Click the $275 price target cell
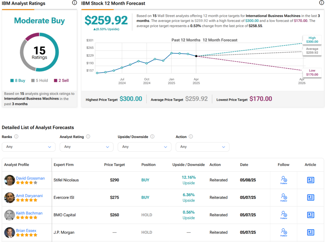Image resolution: width=325 pixels, height=242 pixels. [114, 197]
